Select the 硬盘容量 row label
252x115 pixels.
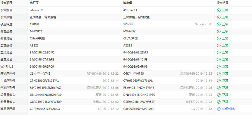click(6, 24)
